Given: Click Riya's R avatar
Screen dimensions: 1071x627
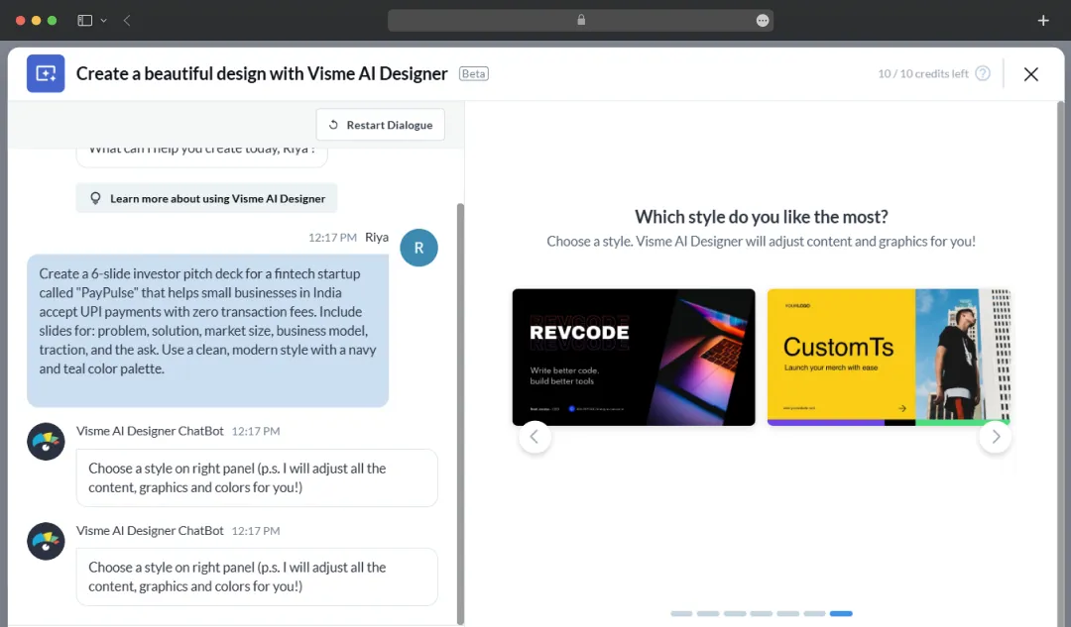Looking at the screenshot, I should coord(418,248).
